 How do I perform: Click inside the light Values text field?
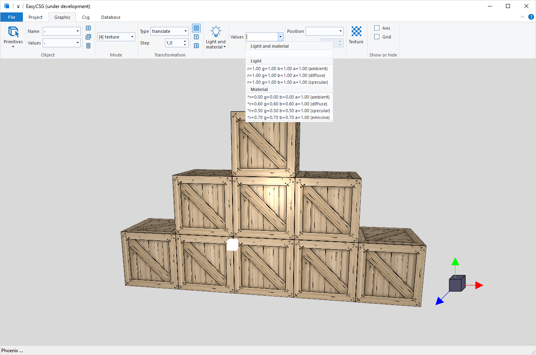(x=261, y=37)
